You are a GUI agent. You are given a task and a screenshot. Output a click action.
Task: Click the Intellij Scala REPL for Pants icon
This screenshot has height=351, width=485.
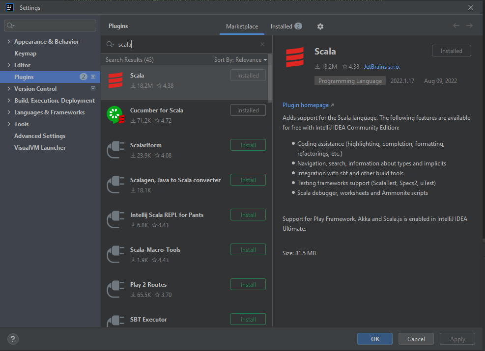(x=115, y=219)
